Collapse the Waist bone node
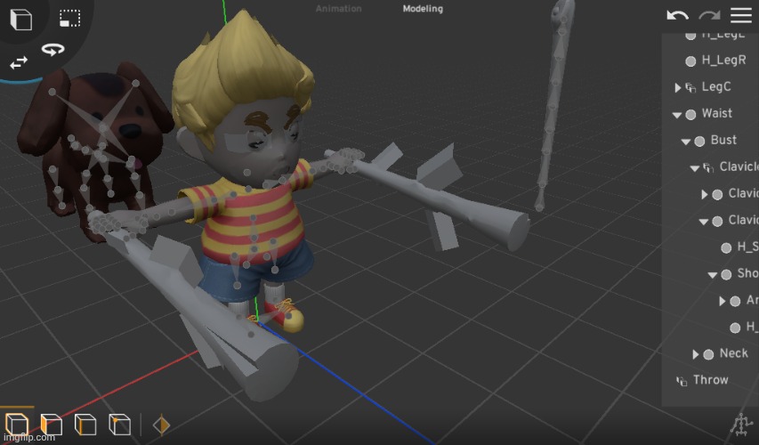This screenshot has width=759, height=445. (x=677, y=114)
